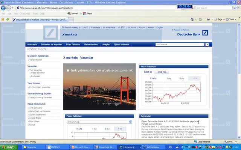Switch site language to English
This screenshot has height=150, width=241.
pyautogui.click(x=160, y=27)
